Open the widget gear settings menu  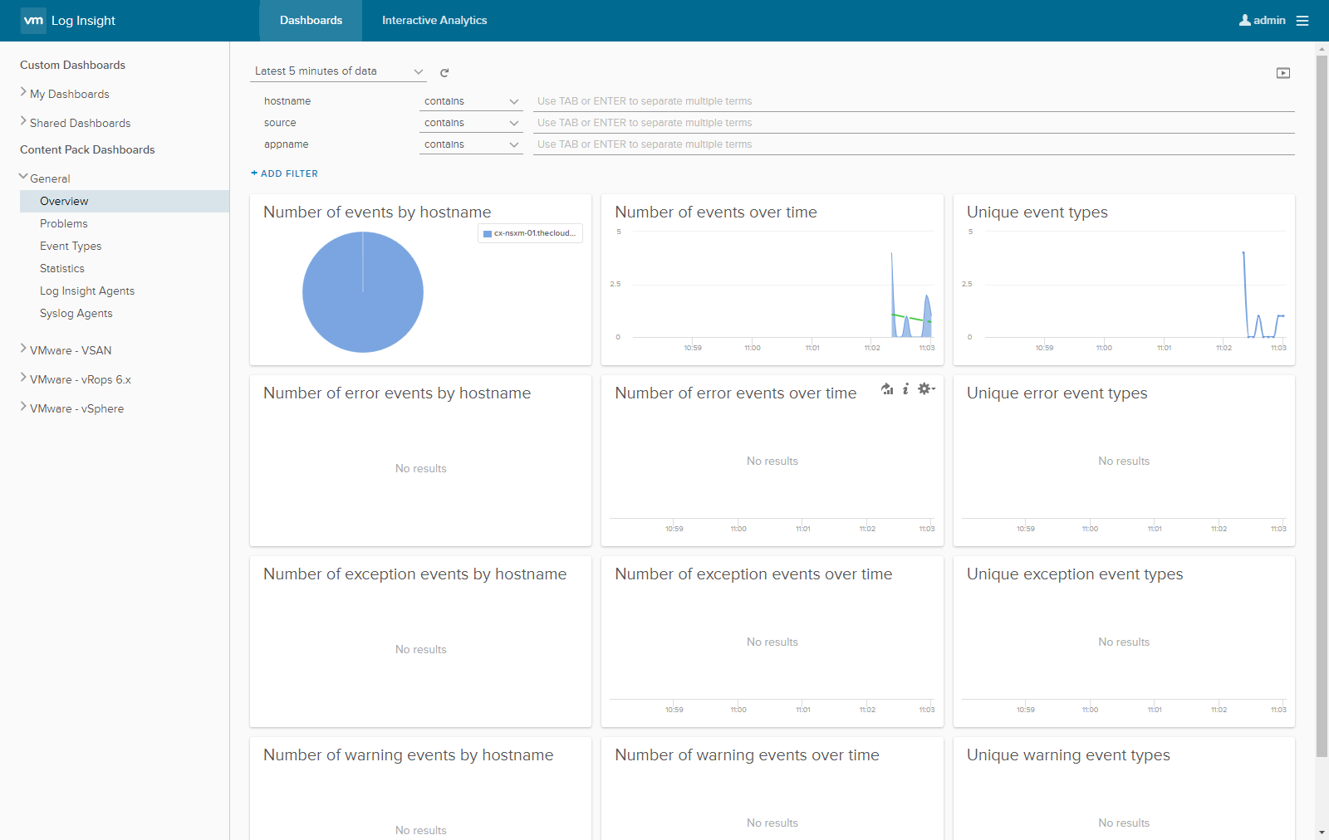[x=925, y=389]
